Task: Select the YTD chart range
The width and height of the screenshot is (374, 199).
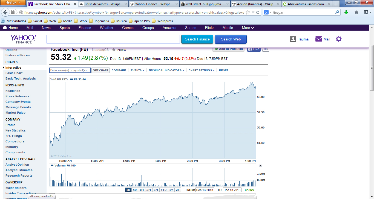Action: [x=163, y=190]
